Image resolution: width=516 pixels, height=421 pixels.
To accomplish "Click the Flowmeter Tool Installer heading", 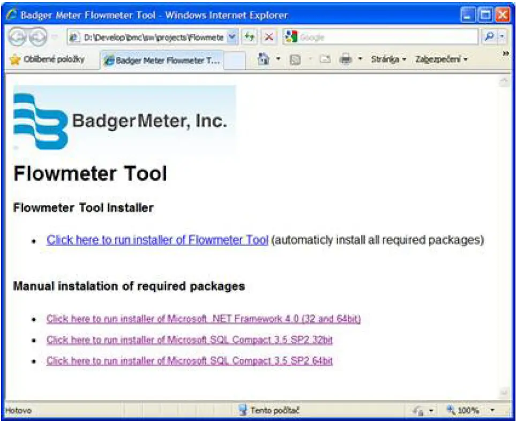I will (x=83, y=208).
